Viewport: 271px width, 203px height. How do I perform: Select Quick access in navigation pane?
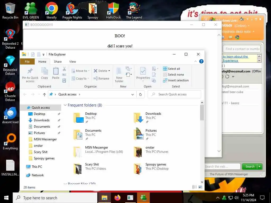click(x=40, y=108)
